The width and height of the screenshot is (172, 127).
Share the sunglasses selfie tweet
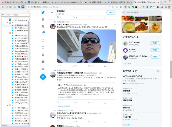point(105,66)
